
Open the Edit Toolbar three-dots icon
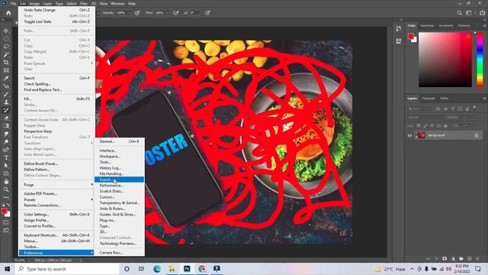click(6, 197)
